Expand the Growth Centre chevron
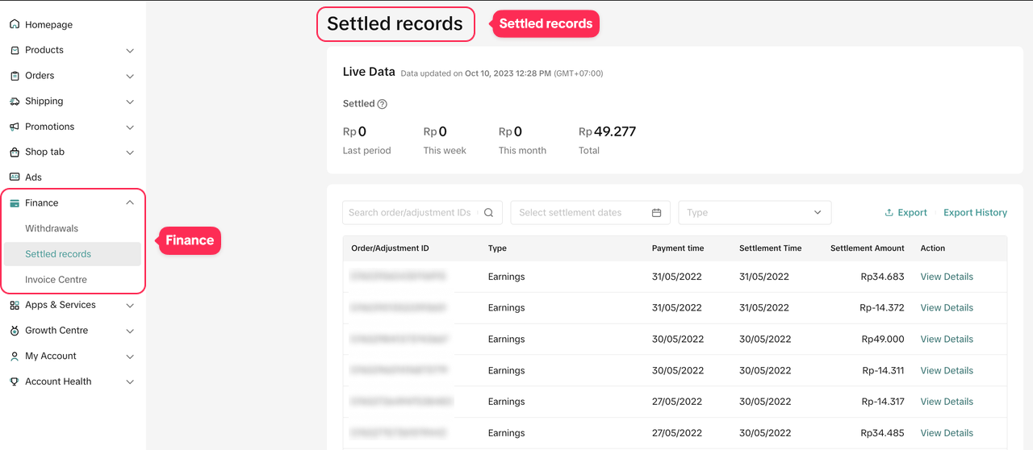 click(130, 331)
